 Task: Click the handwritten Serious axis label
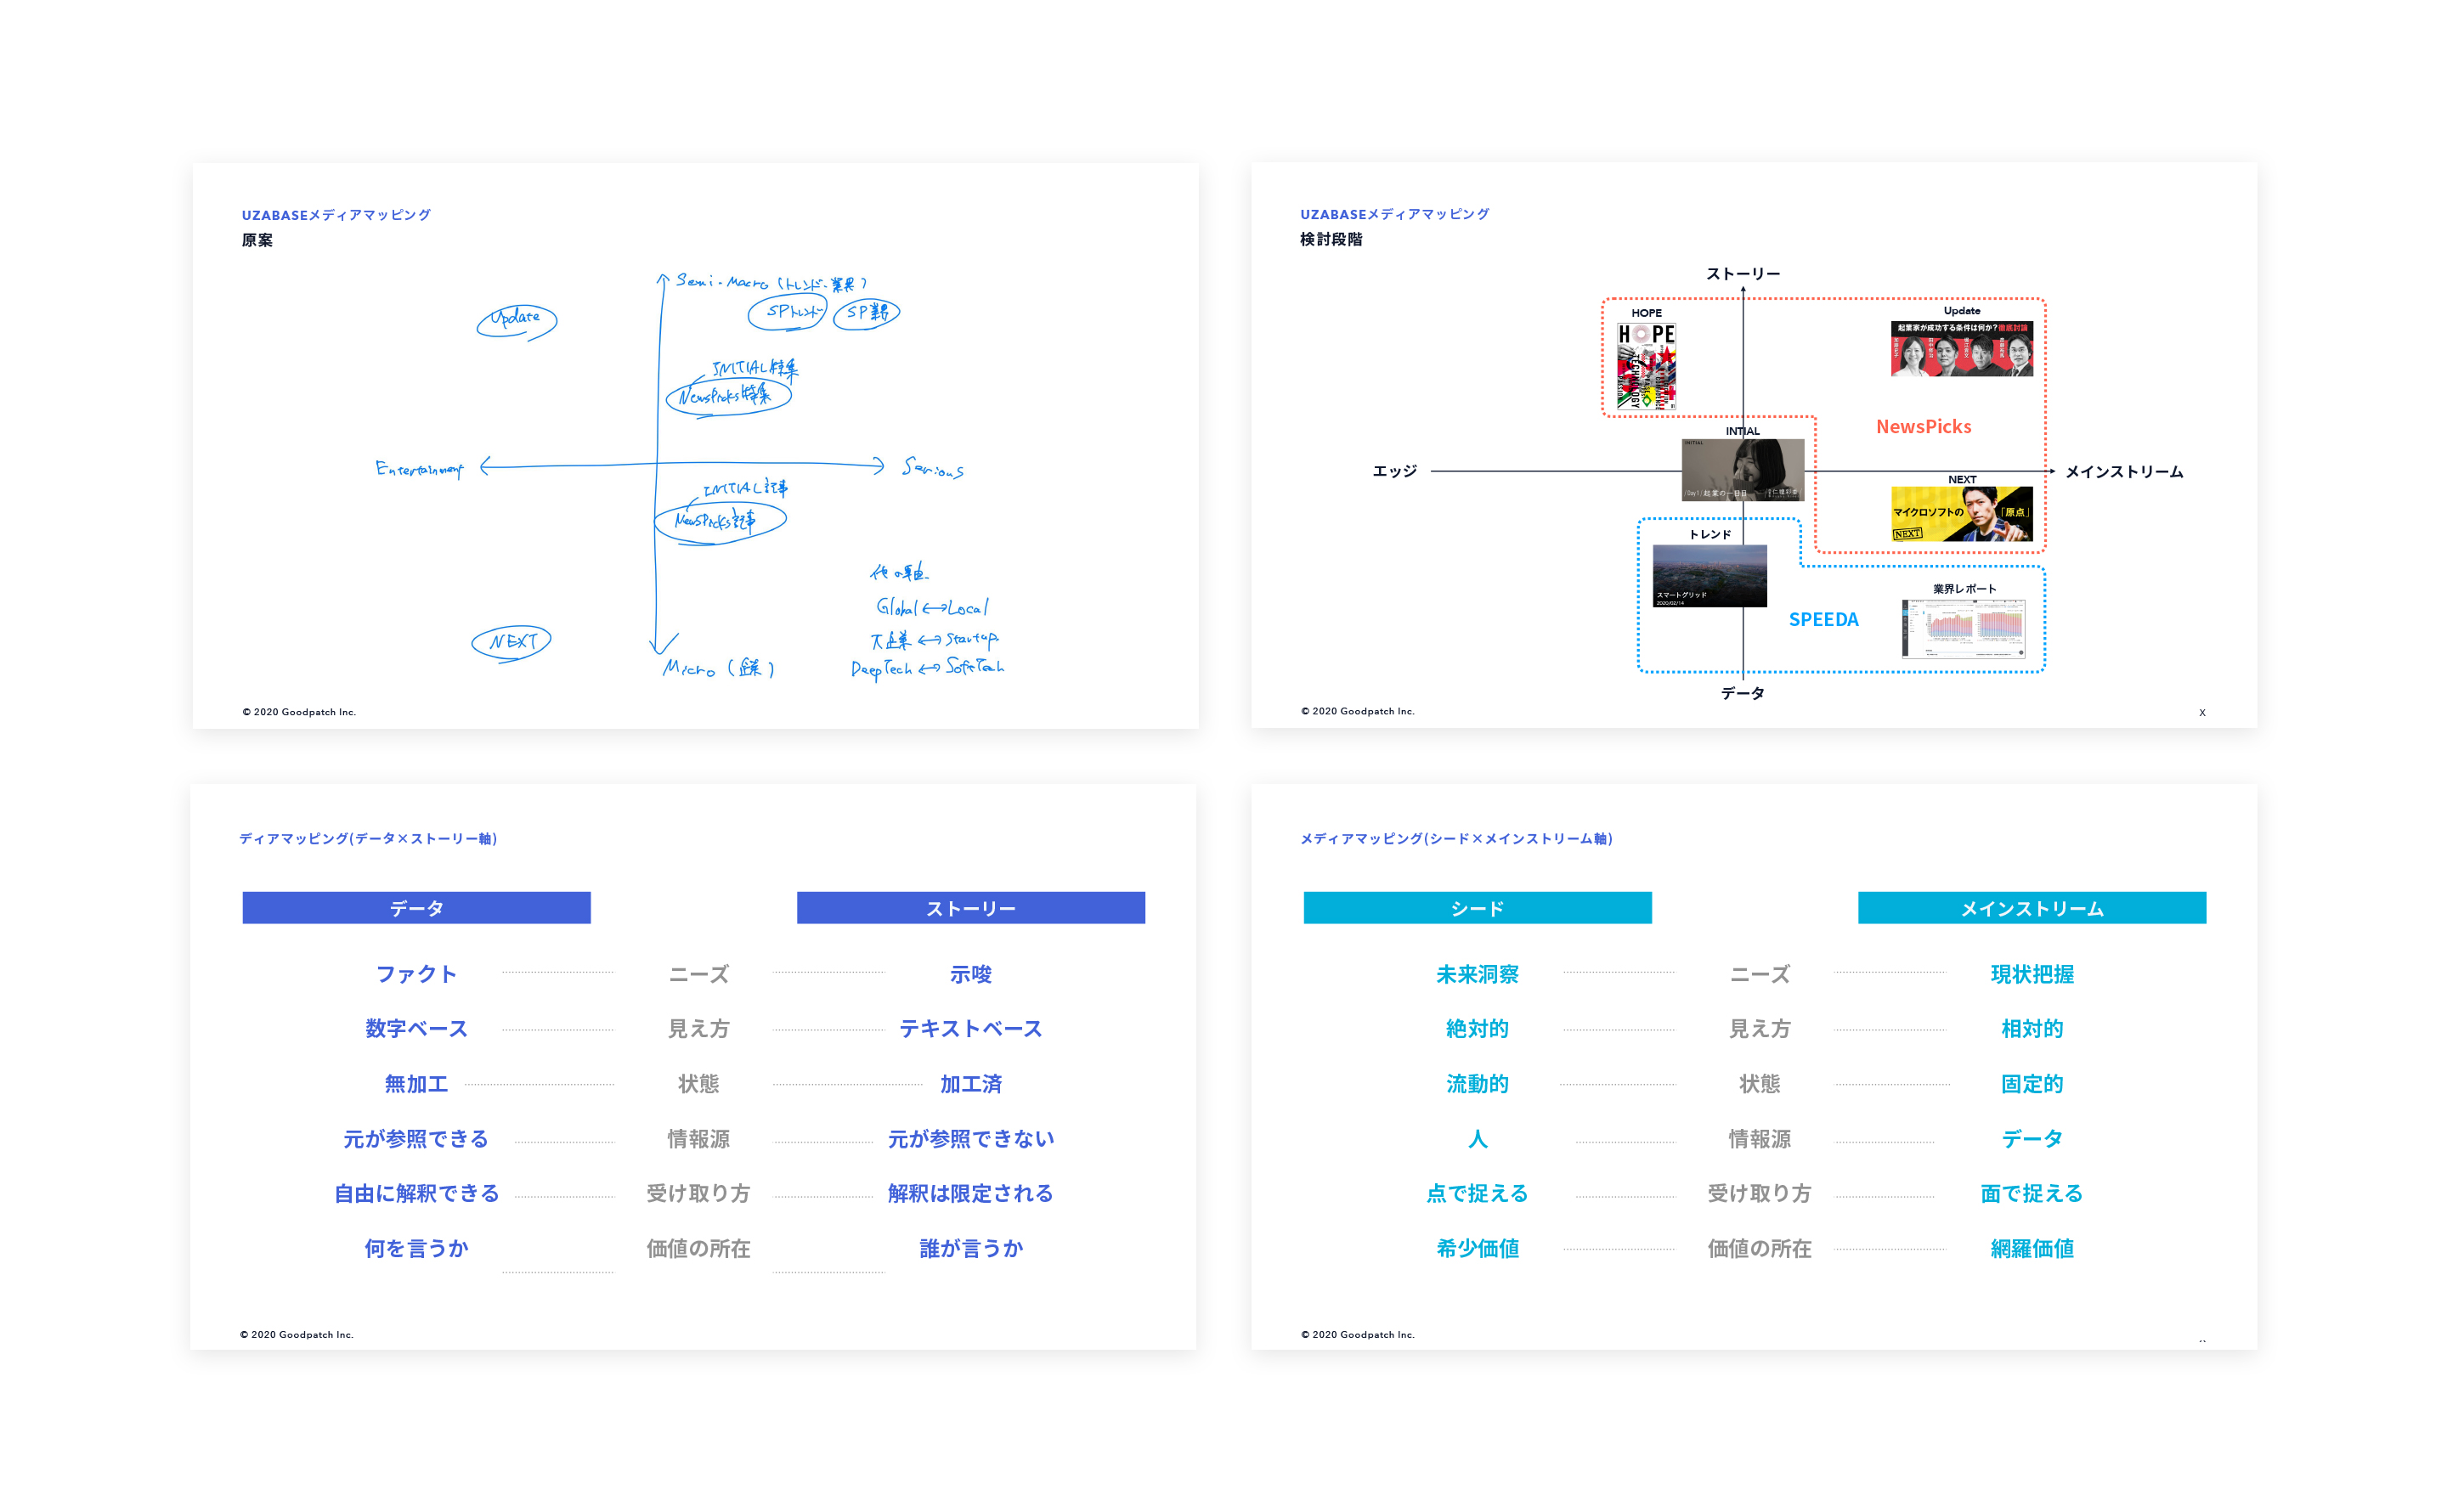click(932, 468)
